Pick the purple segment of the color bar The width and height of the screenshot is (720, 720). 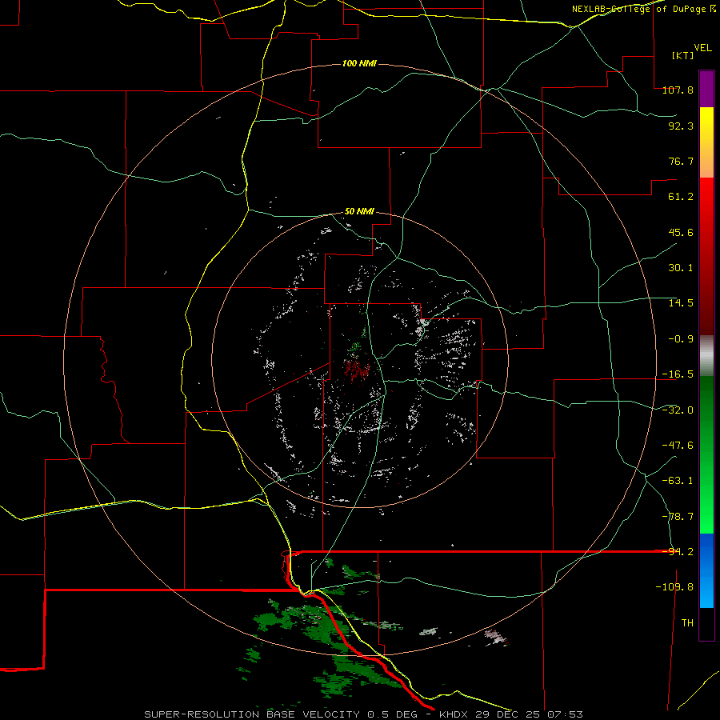[x=706, y=89]
